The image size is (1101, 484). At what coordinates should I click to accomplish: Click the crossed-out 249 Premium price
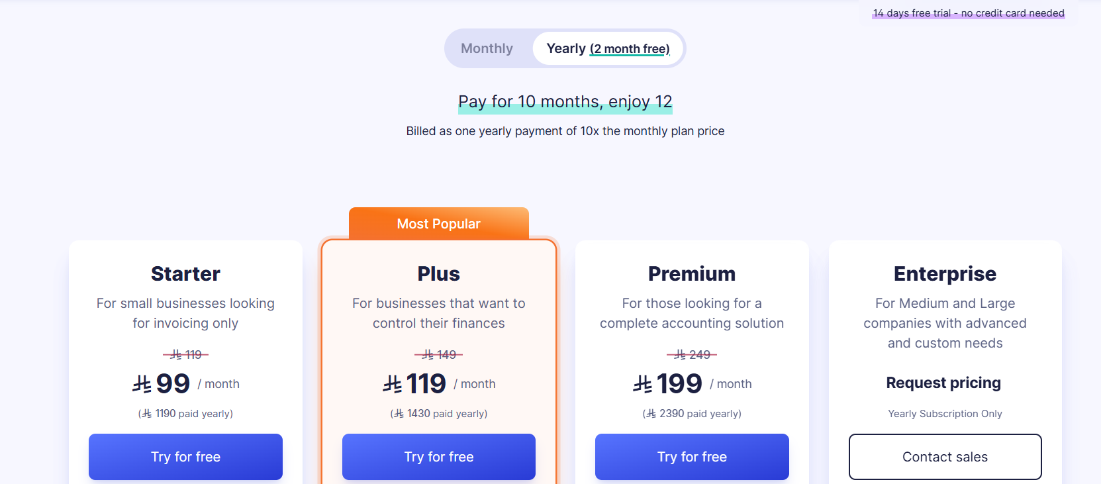click(692, 355)
